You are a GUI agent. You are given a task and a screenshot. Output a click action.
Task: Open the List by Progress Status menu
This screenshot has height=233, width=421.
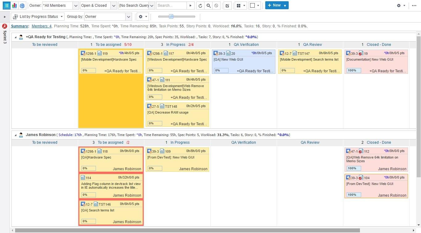[x=38, y=17]
